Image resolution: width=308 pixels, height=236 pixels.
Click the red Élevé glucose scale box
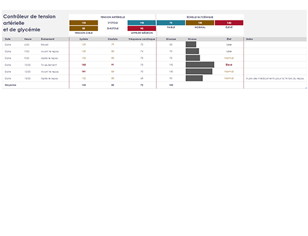229,23
